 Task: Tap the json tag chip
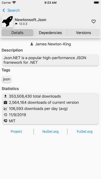[7, 79]
